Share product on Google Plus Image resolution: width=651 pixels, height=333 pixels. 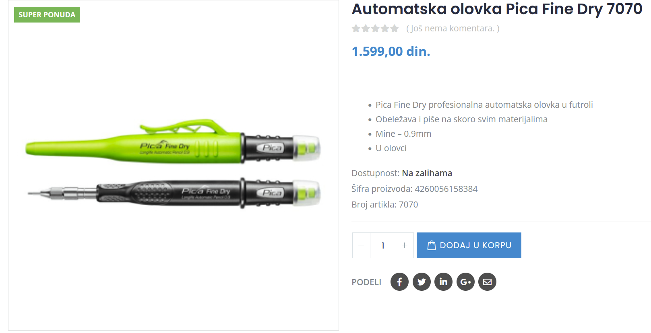coord(465,282)
